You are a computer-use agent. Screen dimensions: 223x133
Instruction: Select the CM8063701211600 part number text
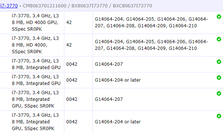tap(44, 6)
